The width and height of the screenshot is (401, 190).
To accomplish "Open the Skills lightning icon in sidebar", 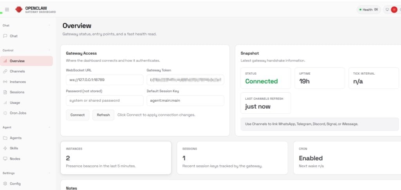I will click(x=5, y=148).
